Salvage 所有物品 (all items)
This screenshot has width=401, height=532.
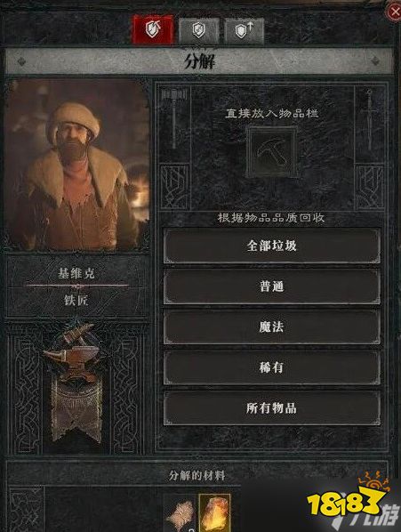[x=271, y=407]
